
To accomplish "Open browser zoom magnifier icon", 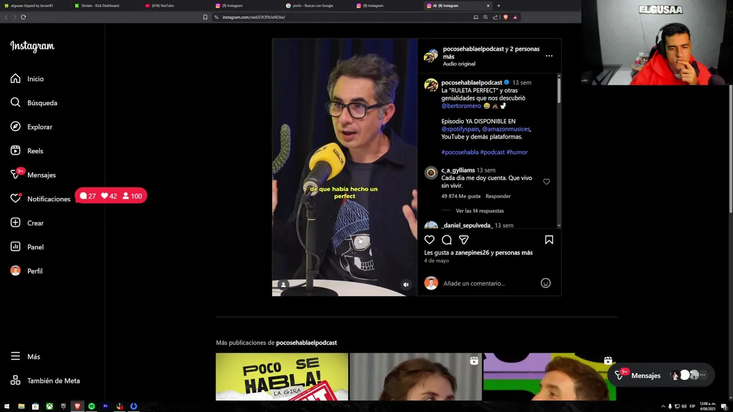I will tap(486, 17).
